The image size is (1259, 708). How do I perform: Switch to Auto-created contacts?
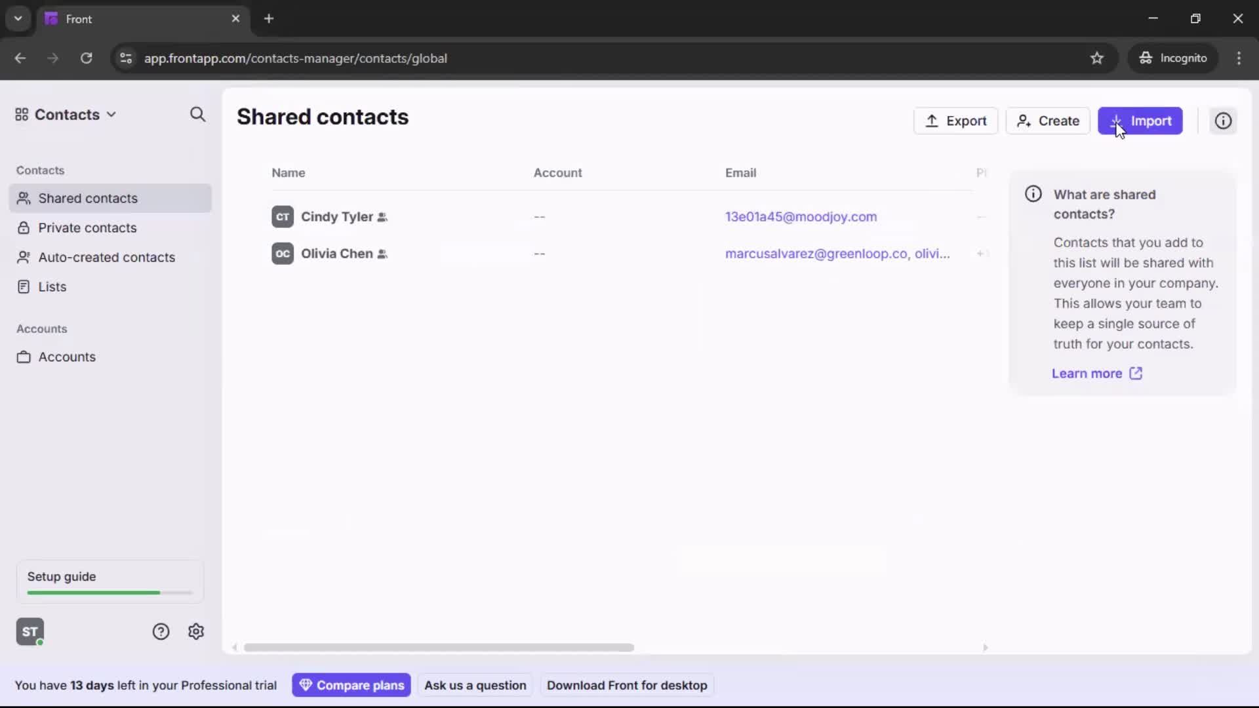[106, 257]
